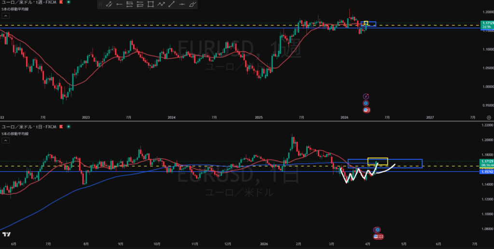
Task: Open the purple lightning event marker on weekly chart
Action: click(366, 96)
